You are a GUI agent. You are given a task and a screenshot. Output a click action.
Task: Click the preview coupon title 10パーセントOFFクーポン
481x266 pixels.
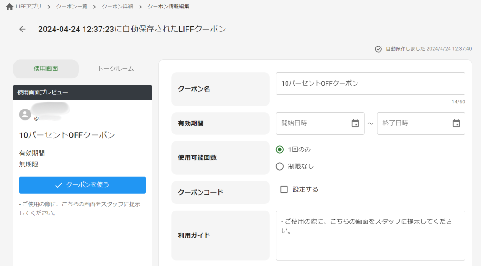point(67,135)
